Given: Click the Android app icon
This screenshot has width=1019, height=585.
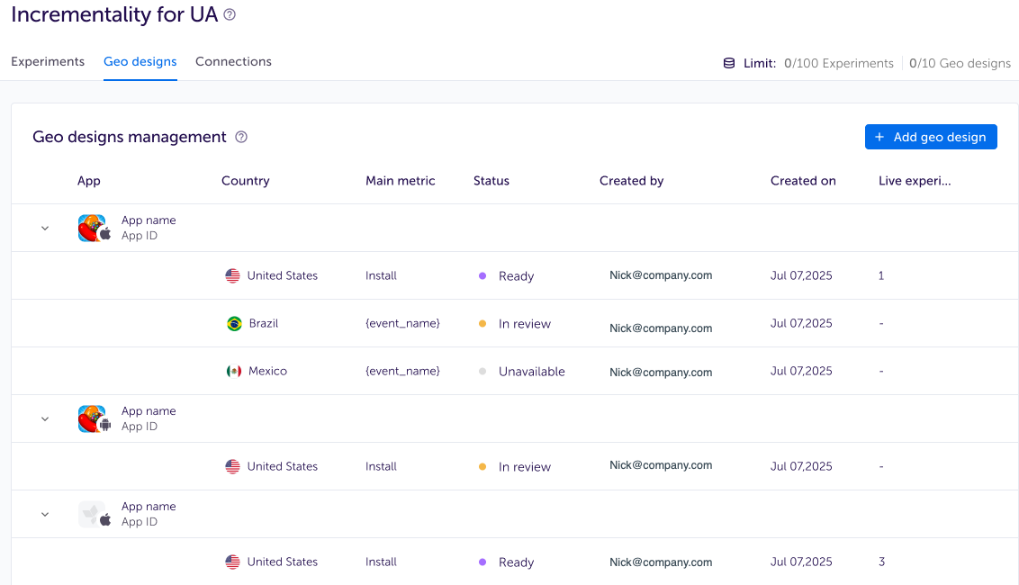Looking at the screenshot, I should (93, 419).
